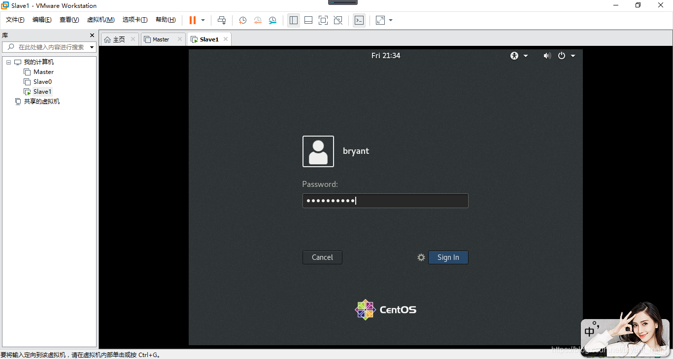Select the Slave1 VM in the library
This screenshot has width=673, height=359.
(42, 92)
